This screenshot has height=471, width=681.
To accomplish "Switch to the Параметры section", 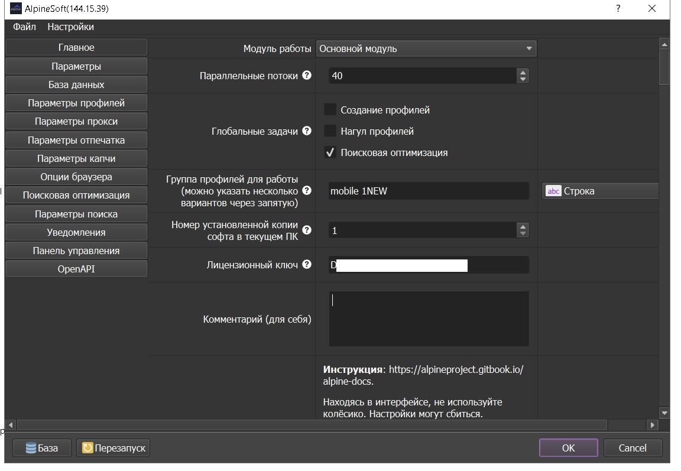I will point(76,66).
